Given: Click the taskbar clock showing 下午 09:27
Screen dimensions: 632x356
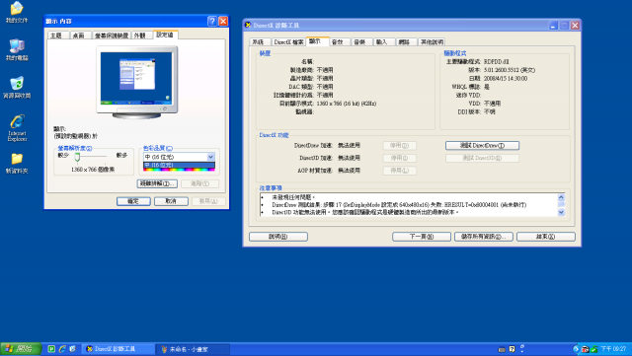Looking at the screenshot, I should tap(613, 349).
